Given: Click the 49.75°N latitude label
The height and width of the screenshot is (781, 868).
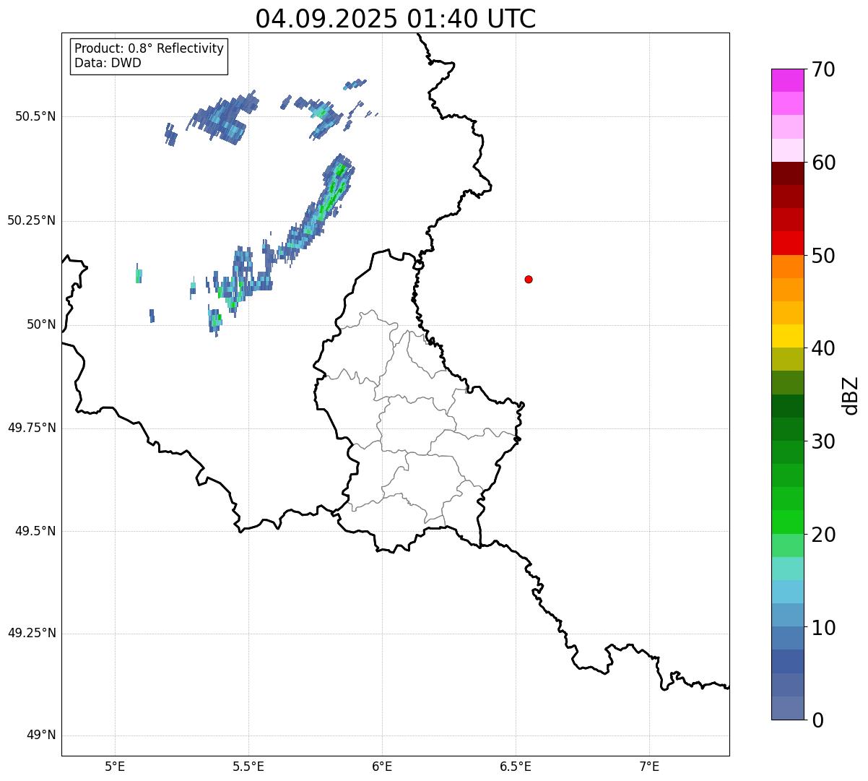Looking at the screenshot, I should coord(32,428).
